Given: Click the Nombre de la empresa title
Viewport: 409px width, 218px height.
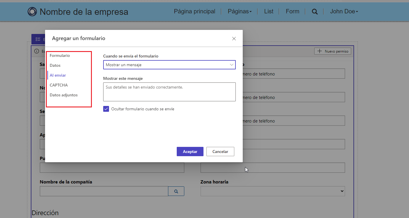Looking at the screenshot, I should (84, 12).
